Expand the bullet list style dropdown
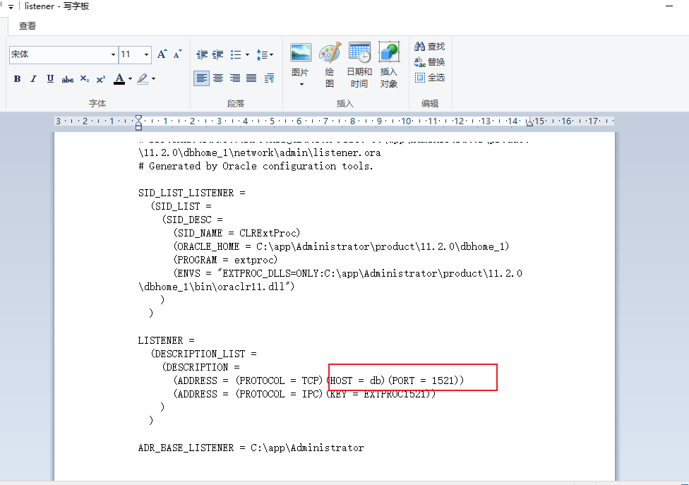Screen dimensions: 689x485 246,54
